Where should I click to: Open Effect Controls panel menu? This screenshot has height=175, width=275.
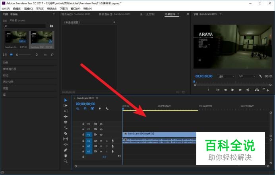(178, 14)
